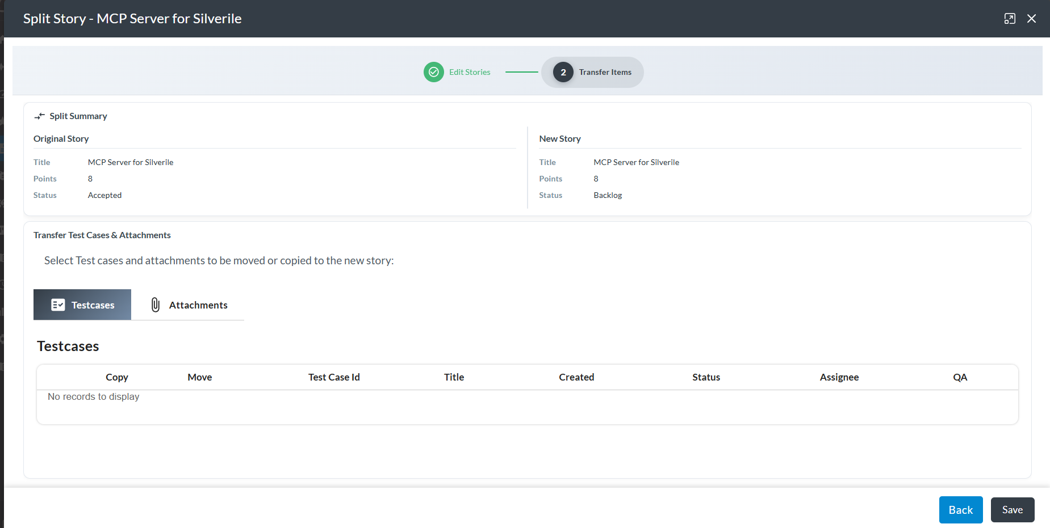Viewport: 1050px width, 528px height.
Task: Sort by Test Case Id column
Action: click(x=334, y=377)
